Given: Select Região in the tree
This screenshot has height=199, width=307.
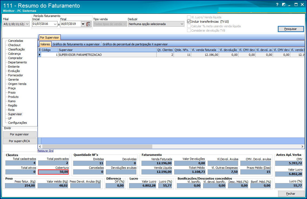Looking at the screenshot, I should pyautogui.click(x=12, y=105).
